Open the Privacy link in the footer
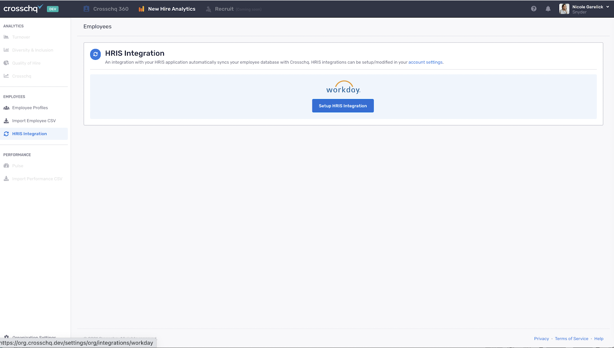 click(x=541, y=339)
